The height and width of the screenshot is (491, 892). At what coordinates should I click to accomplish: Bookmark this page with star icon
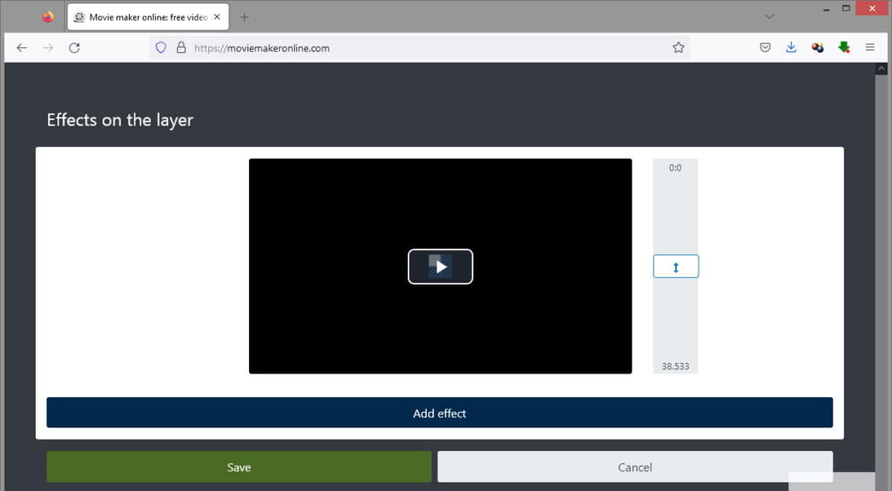tap(679, 48)
